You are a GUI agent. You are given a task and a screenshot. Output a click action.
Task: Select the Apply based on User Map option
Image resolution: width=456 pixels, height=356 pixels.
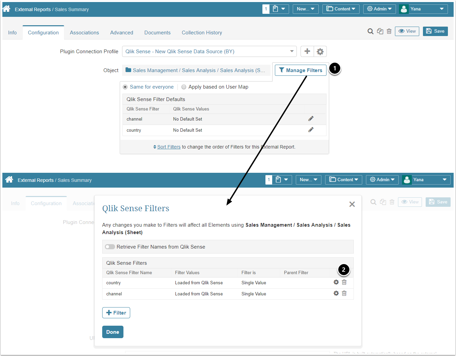[x=184, y=87]
